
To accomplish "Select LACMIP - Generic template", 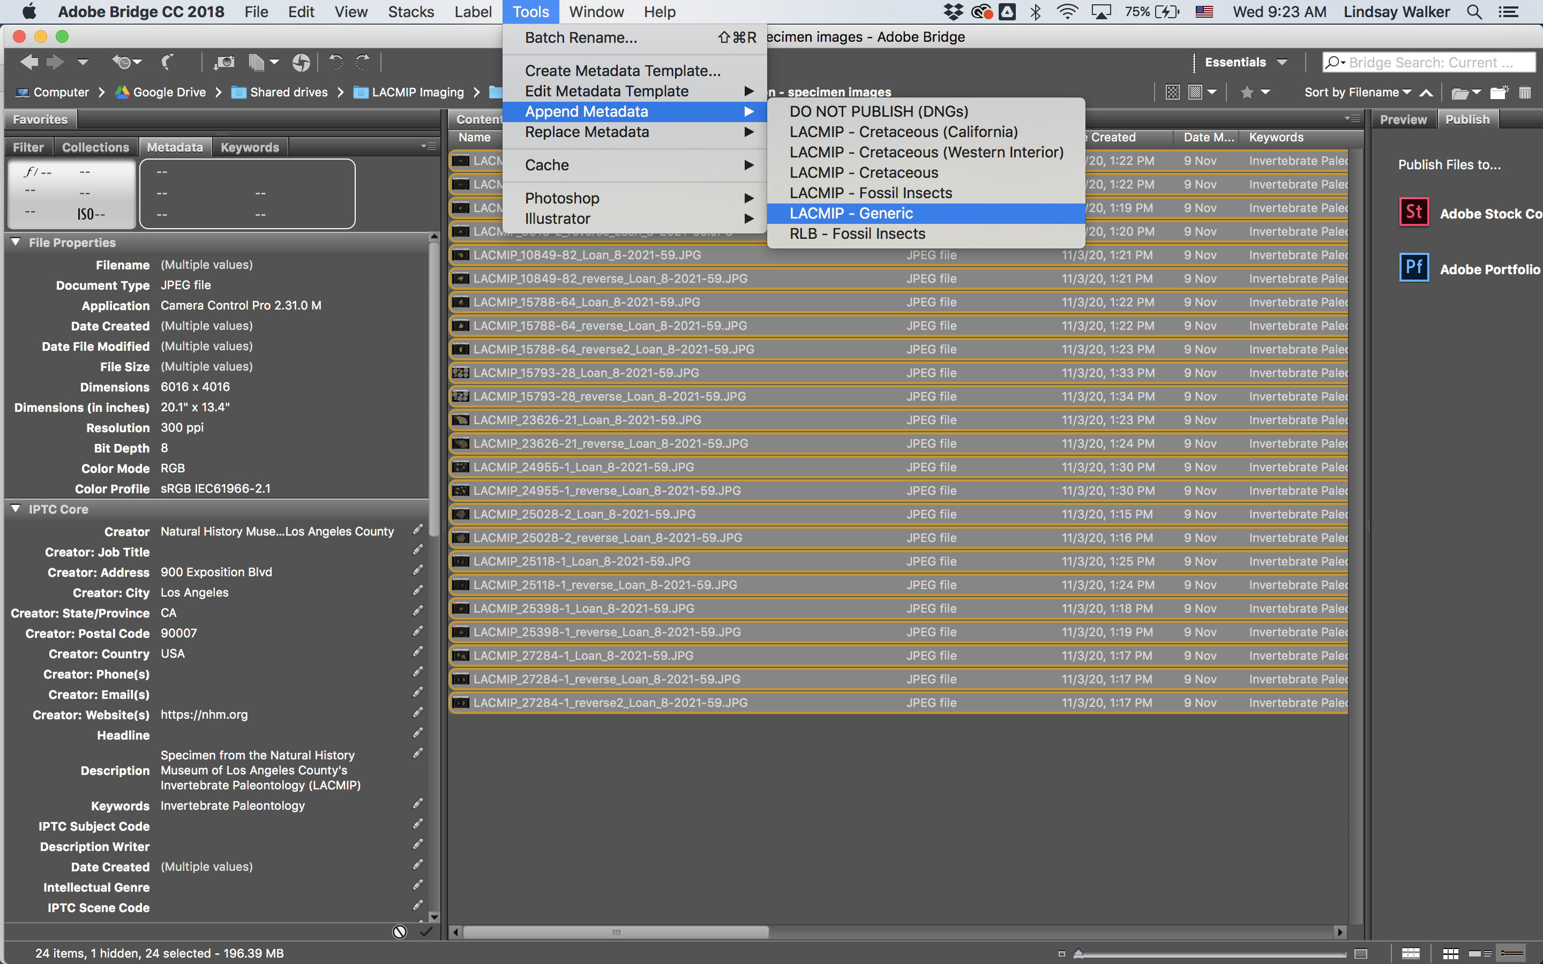I will [x=926, y=214].
